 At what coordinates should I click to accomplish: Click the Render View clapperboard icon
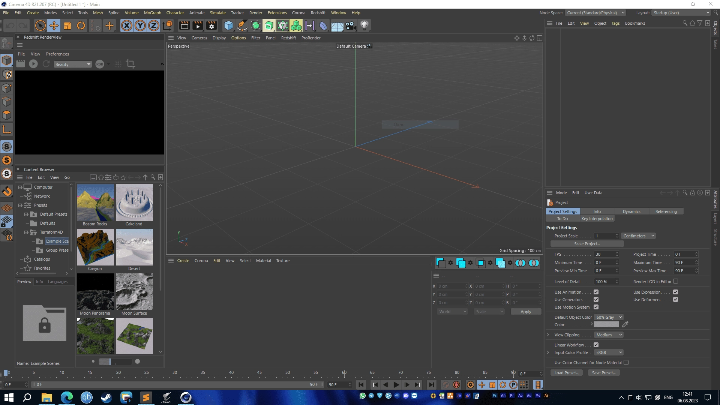[x=184, y=25]
